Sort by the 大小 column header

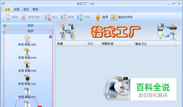coord(94,44)
